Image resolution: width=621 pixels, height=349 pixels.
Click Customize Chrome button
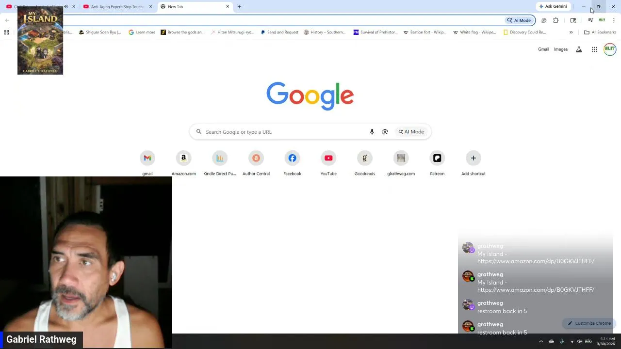589,323
